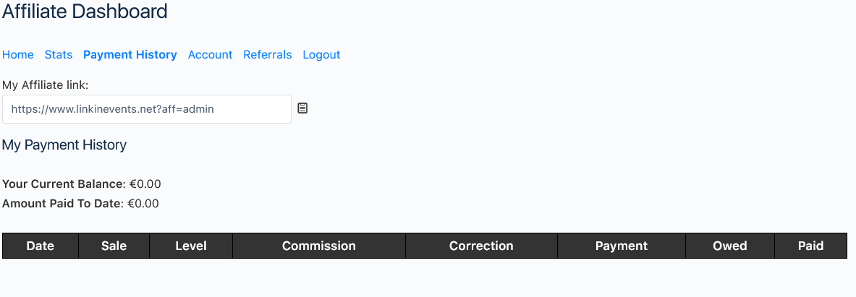Click the Commission column header
Image resolution: width=856 pixels, height=297 pixels.
tap(319, 246)
